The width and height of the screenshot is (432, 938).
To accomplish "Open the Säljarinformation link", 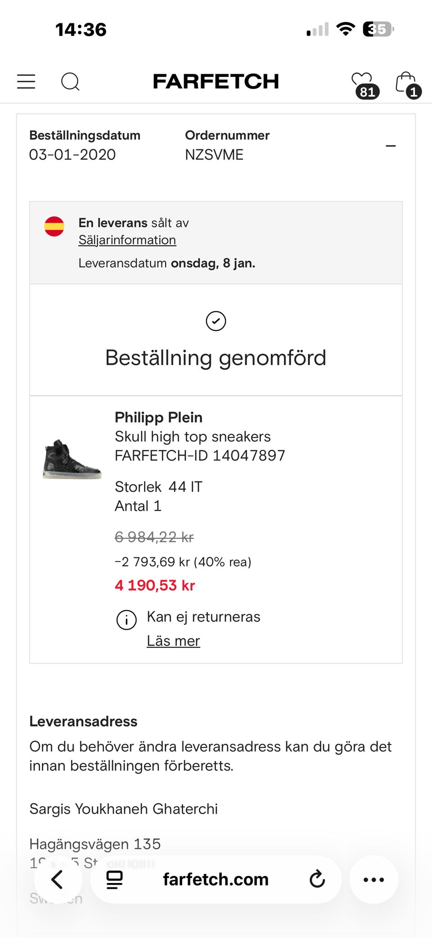I will (127, 240).
